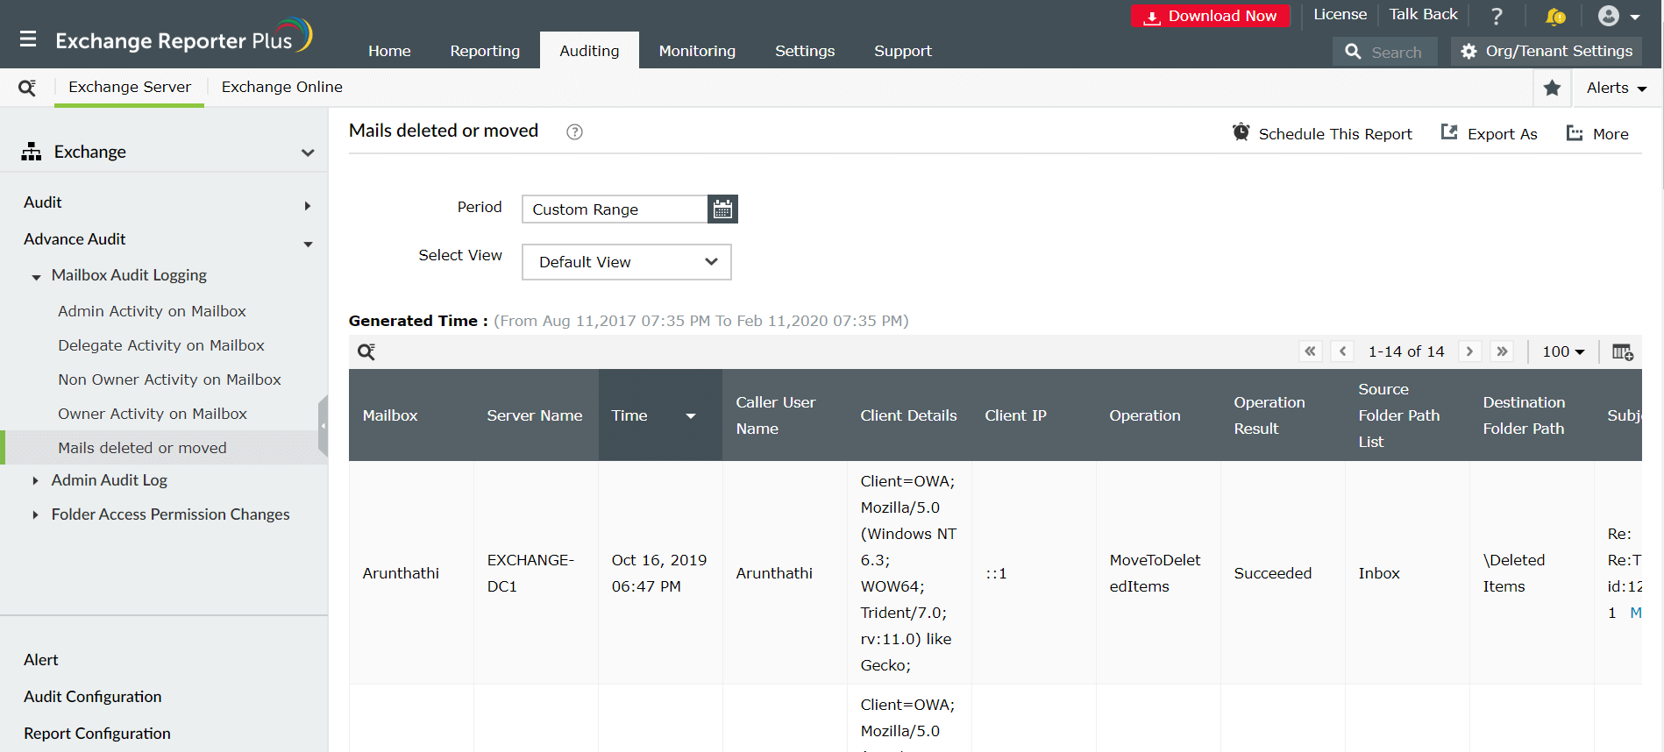Sort by the Time column header
This screenshot has height=752, width=1664.
(660, 415)
